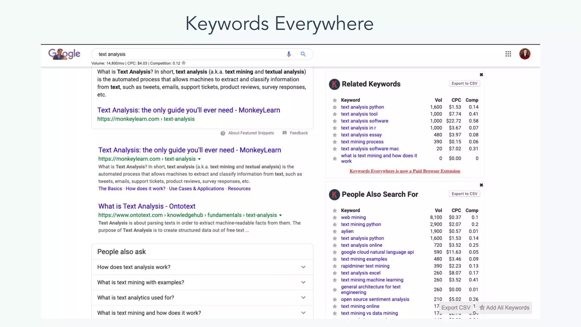Star the keyword 'text mining process'
Screen dimensions: 581x327
[x=335, y=142]
